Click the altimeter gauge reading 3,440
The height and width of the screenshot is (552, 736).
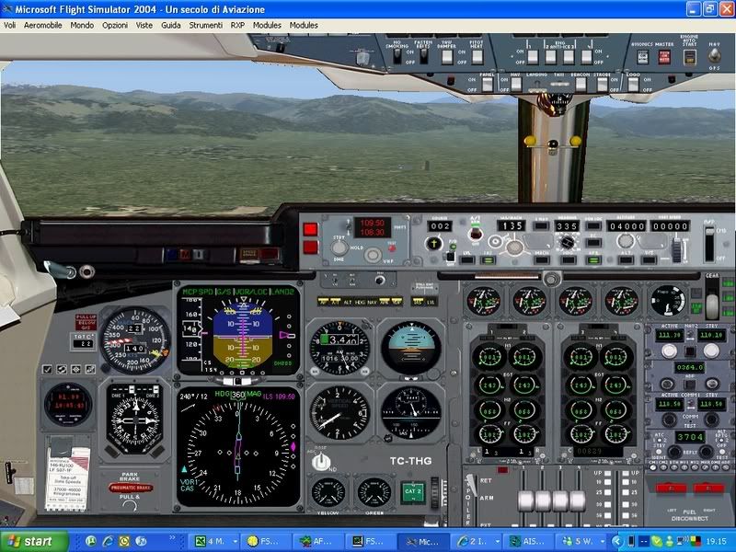339,348
